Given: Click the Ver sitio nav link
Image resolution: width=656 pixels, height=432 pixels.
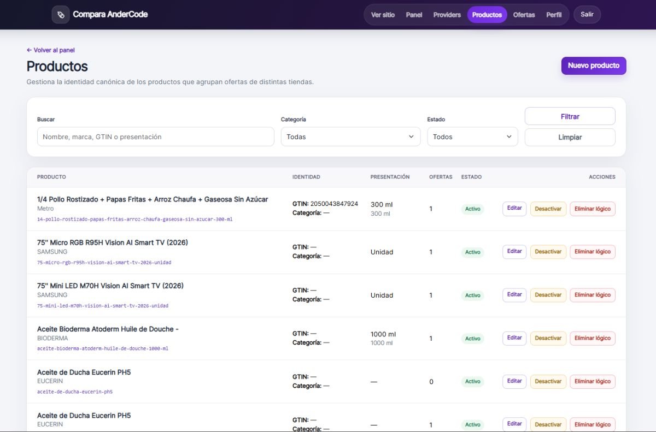Looking at the screenshot, I should (x=383, y=15).
